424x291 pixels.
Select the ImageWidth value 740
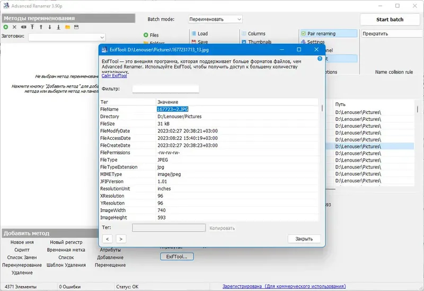pos(162,210)
